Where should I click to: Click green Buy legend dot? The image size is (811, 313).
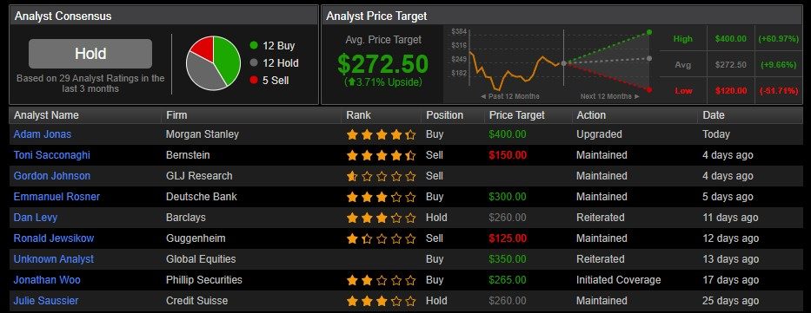[254, 45]
